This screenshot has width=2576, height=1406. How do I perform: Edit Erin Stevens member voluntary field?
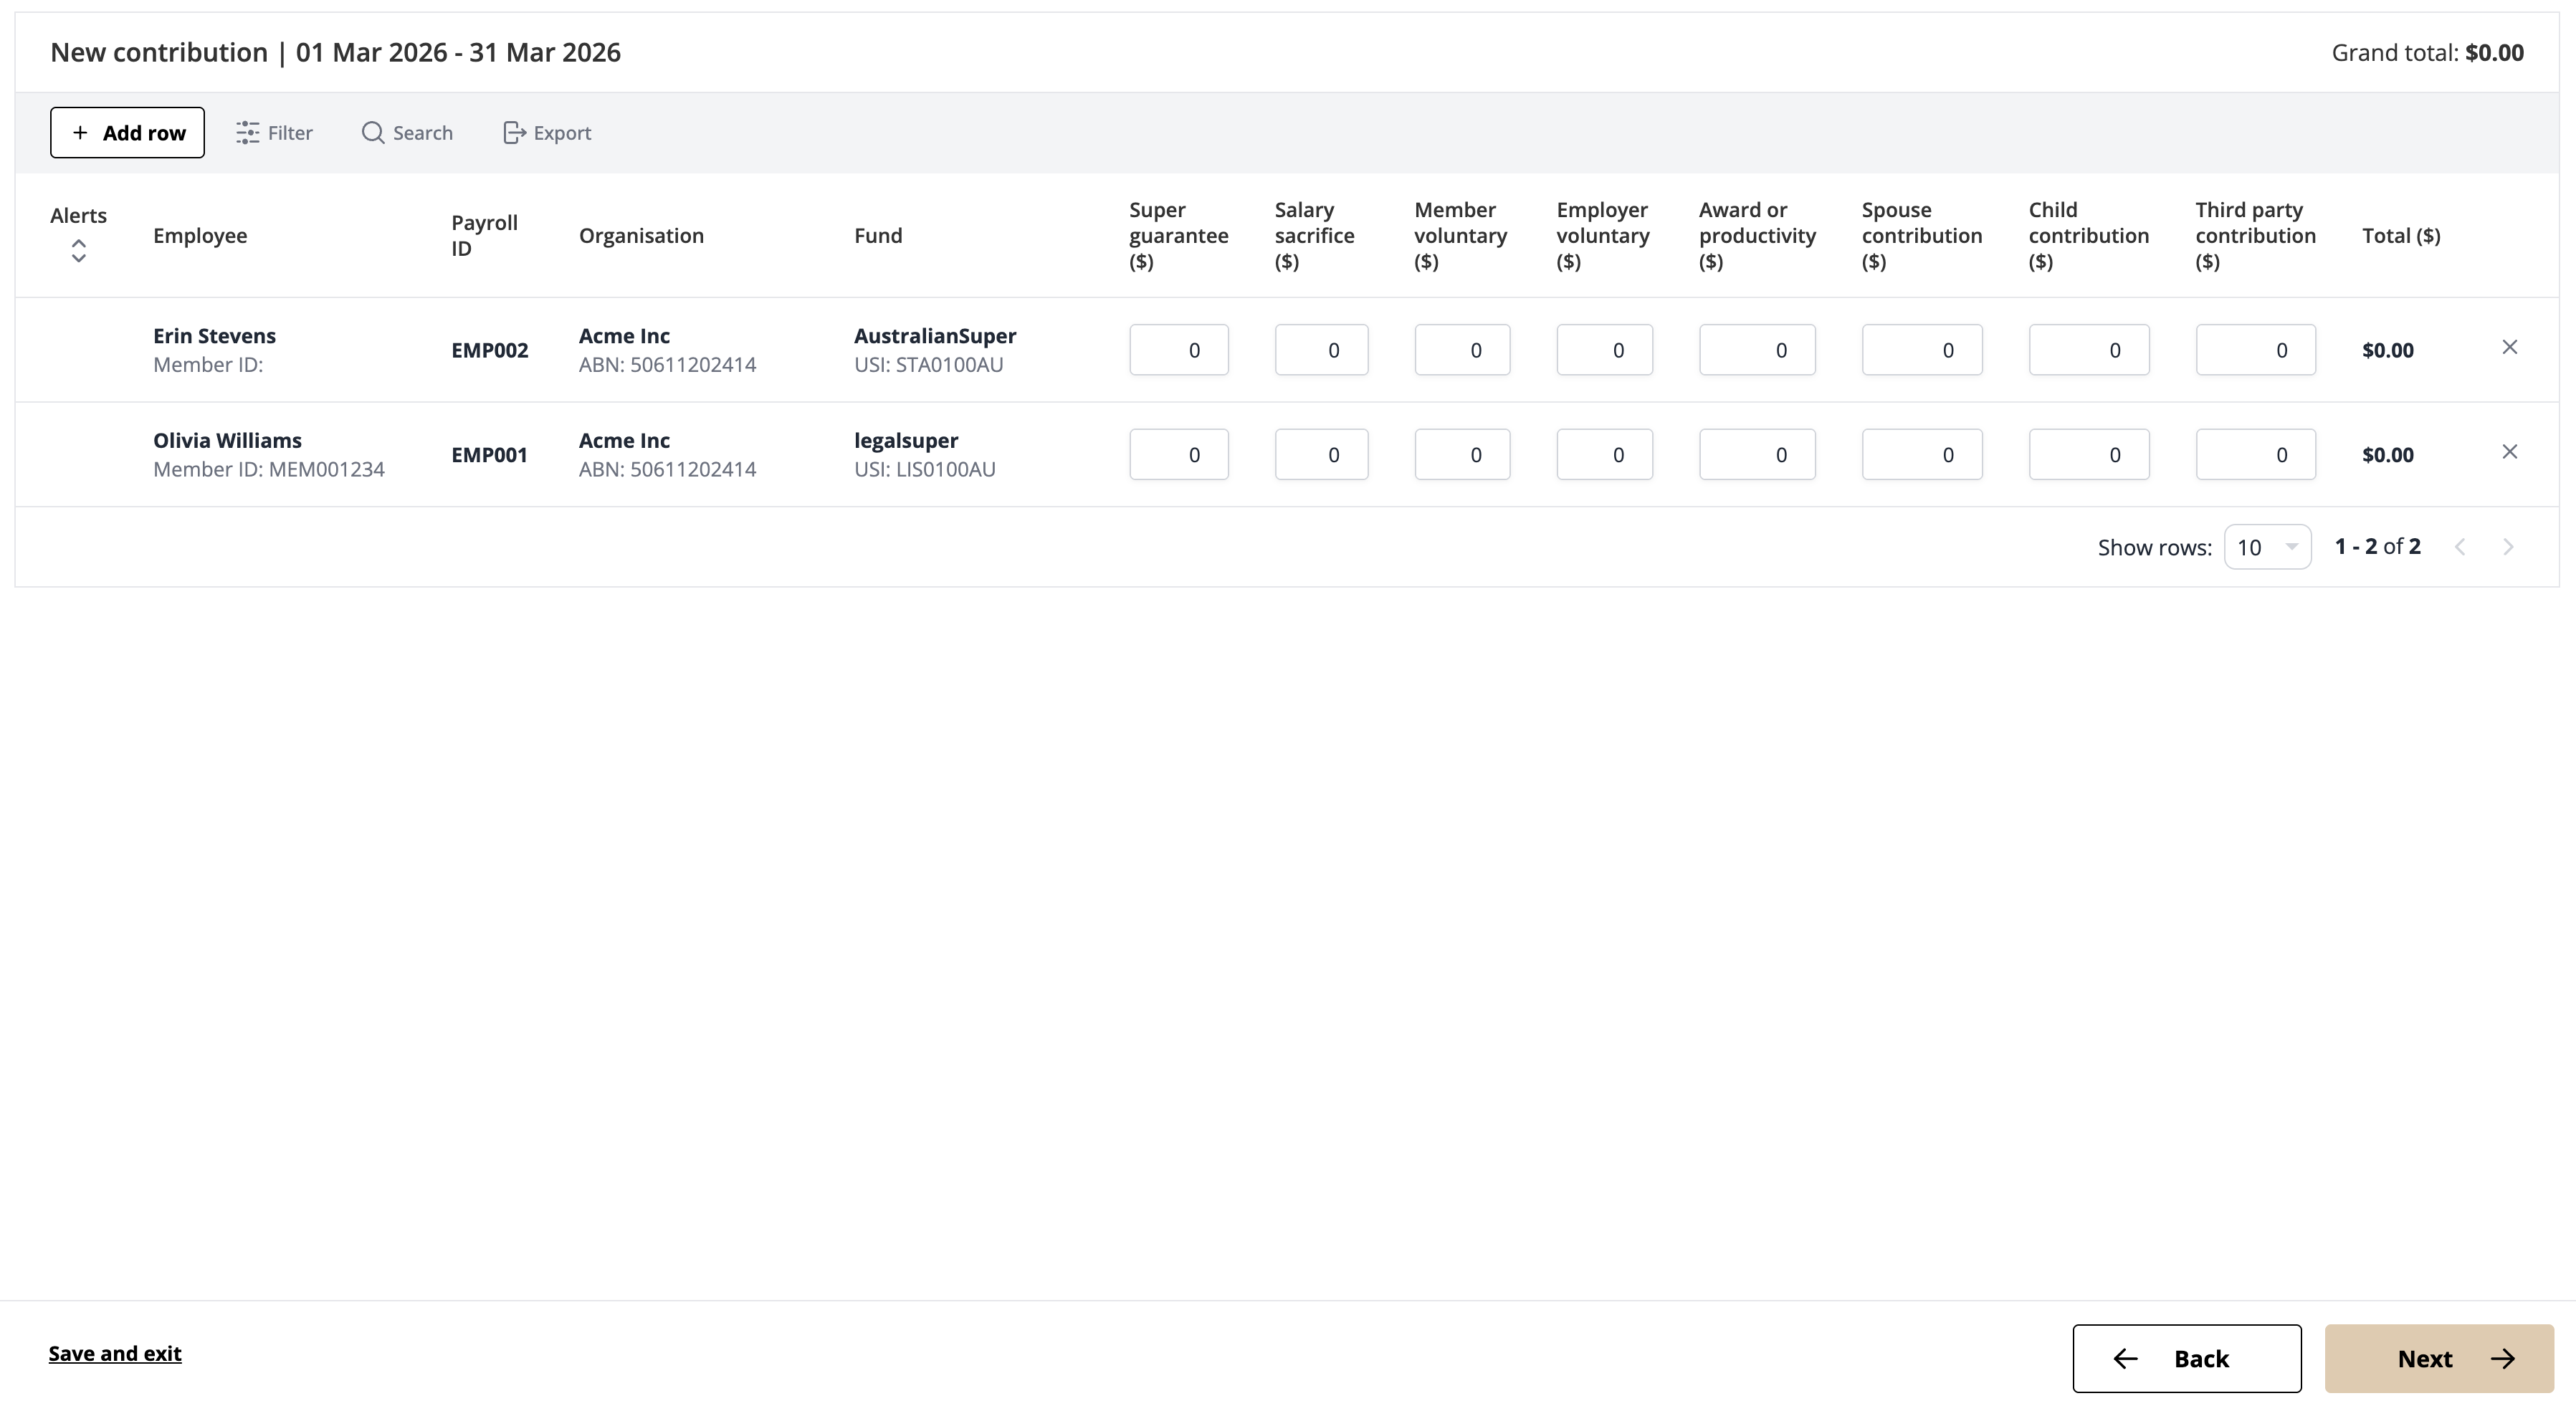1462,350
